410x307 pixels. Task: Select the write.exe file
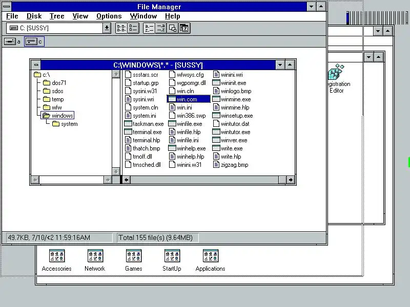pos(228,148)
